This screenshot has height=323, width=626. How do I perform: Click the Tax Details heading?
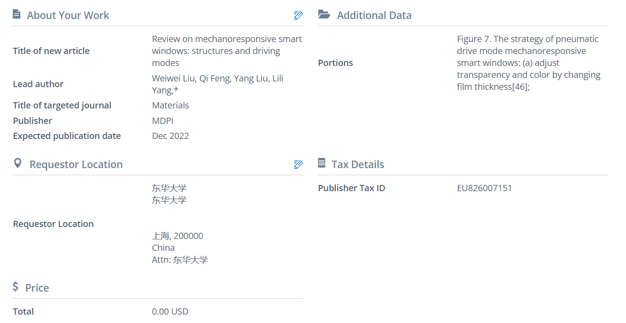pyautogui.click(x=357, y=165)
